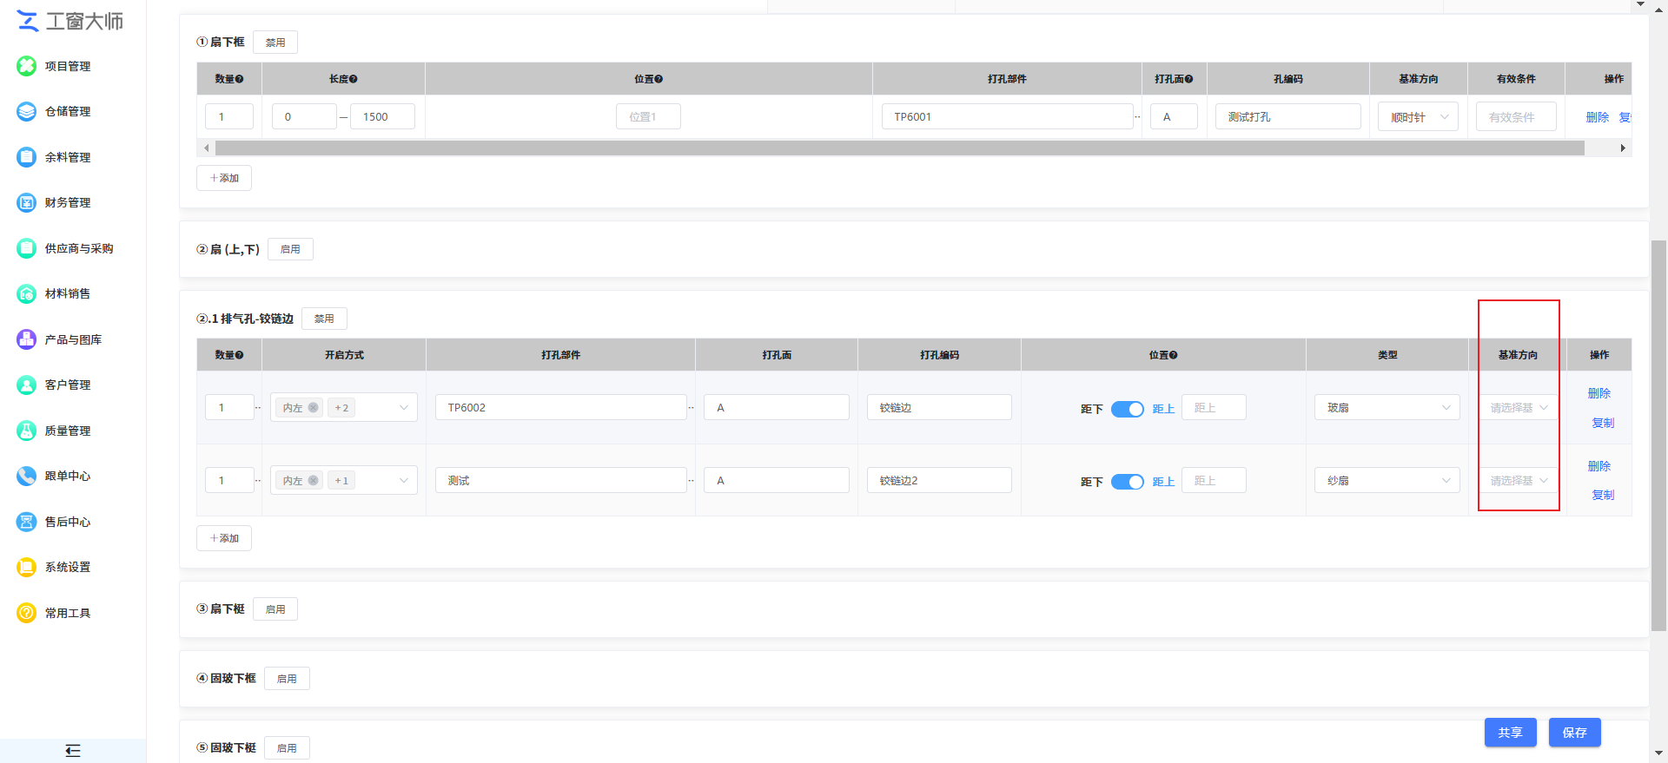Click the 项目管理 sidebar icon
The width and height of the screenshot is (1668, 763).
pos(27,66)
